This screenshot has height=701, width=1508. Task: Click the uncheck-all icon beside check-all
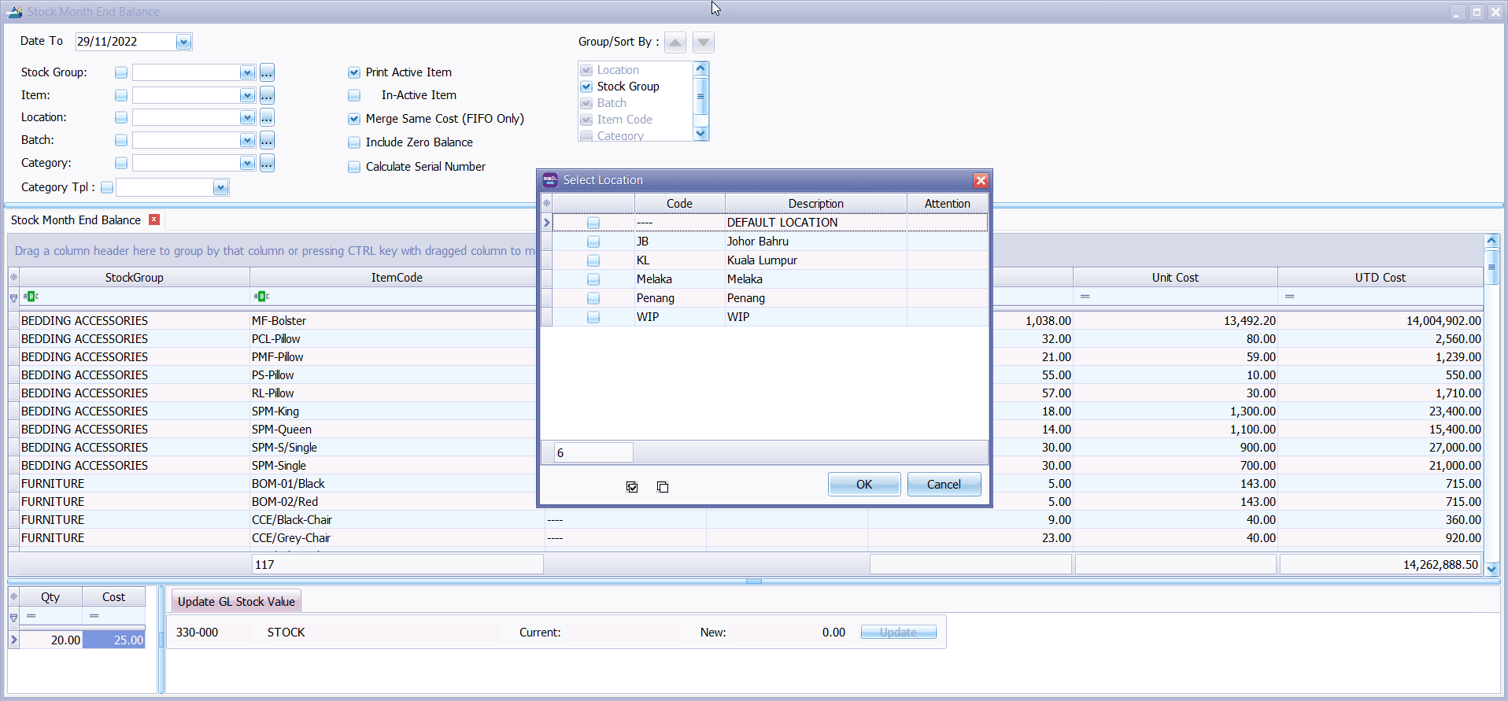663,487
